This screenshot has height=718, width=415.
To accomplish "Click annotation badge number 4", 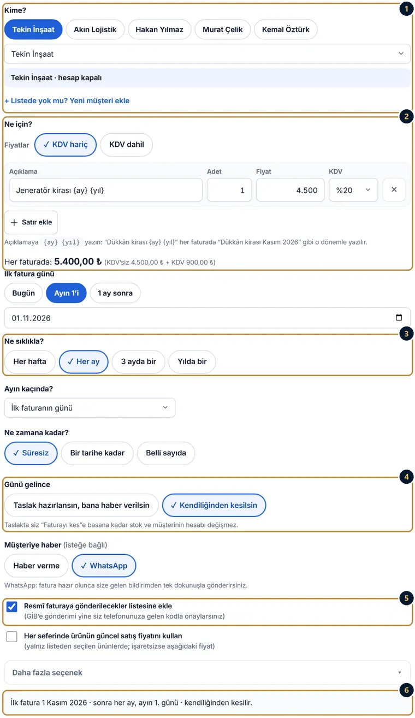I will (x=405, y=477).
